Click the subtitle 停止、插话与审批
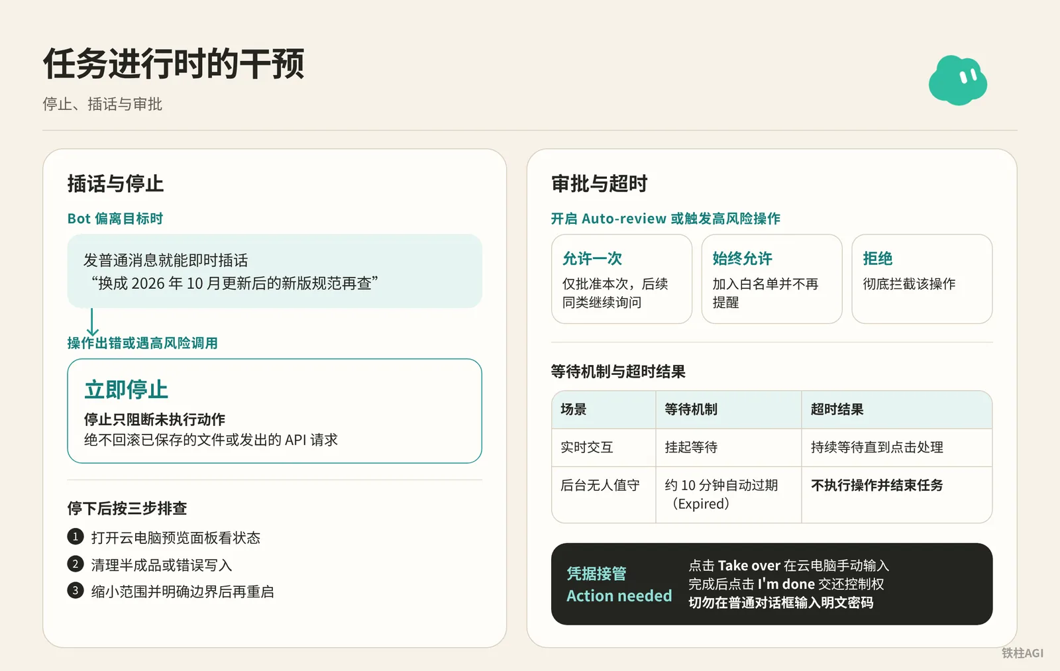 tap(103, 104)
